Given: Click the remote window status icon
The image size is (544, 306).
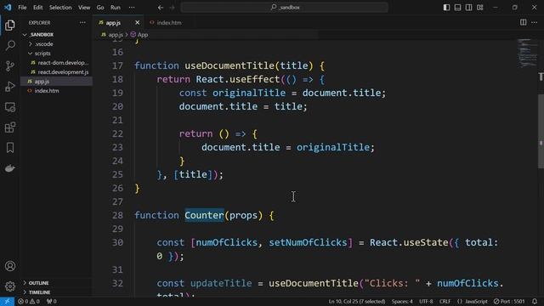Looking at the screenshot, I should pyautogui.click(x=7, y=302).
